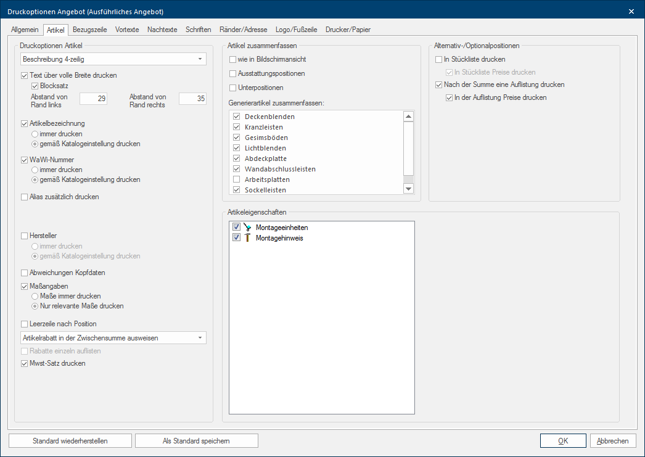Click the 'Abstand von Rand rechts' field
This screenshot has height=457, width=645.
tap(192, 99)
